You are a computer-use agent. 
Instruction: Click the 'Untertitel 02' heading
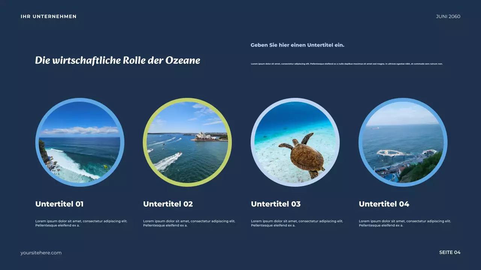pos(168,204)
